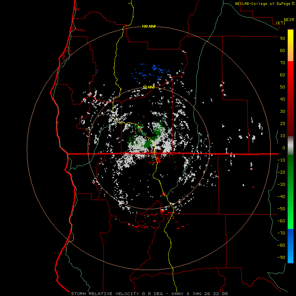Screen dimensions: 296x296
Task: Click the 80 value on velocity scale
Action: coord(283,51)
